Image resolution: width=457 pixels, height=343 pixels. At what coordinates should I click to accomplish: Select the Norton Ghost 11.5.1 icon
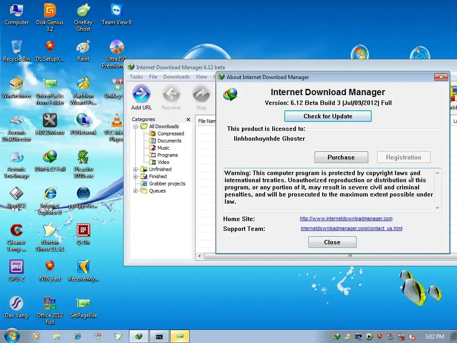(50, 238)
